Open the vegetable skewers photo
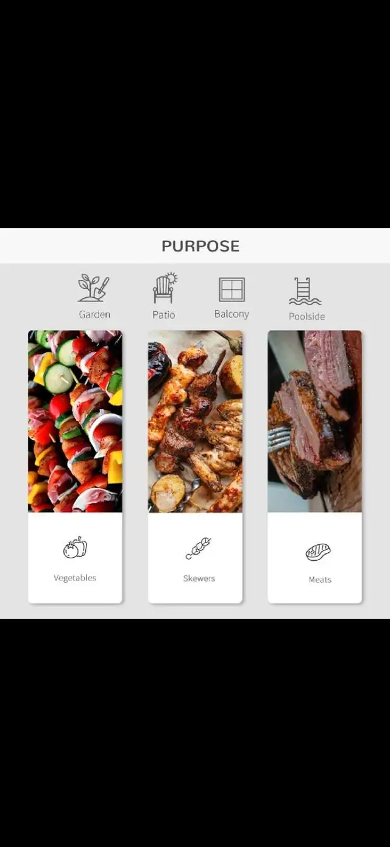This screenshot has height=847, width=390. tap(75, 421)
